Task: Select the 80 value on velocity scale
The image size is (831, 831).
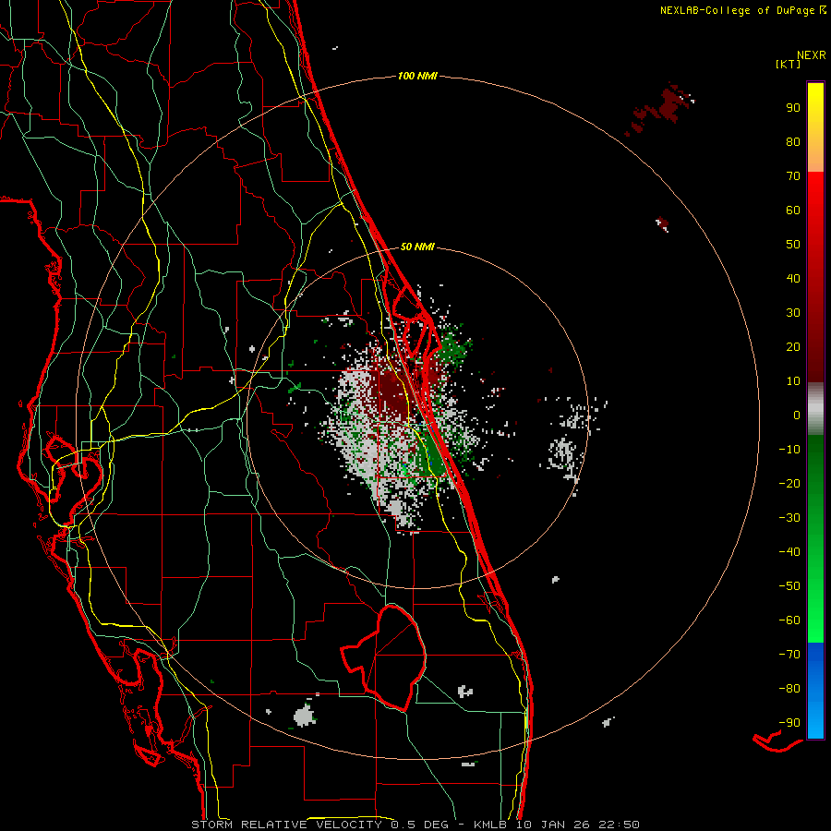Action: (793, 141)
